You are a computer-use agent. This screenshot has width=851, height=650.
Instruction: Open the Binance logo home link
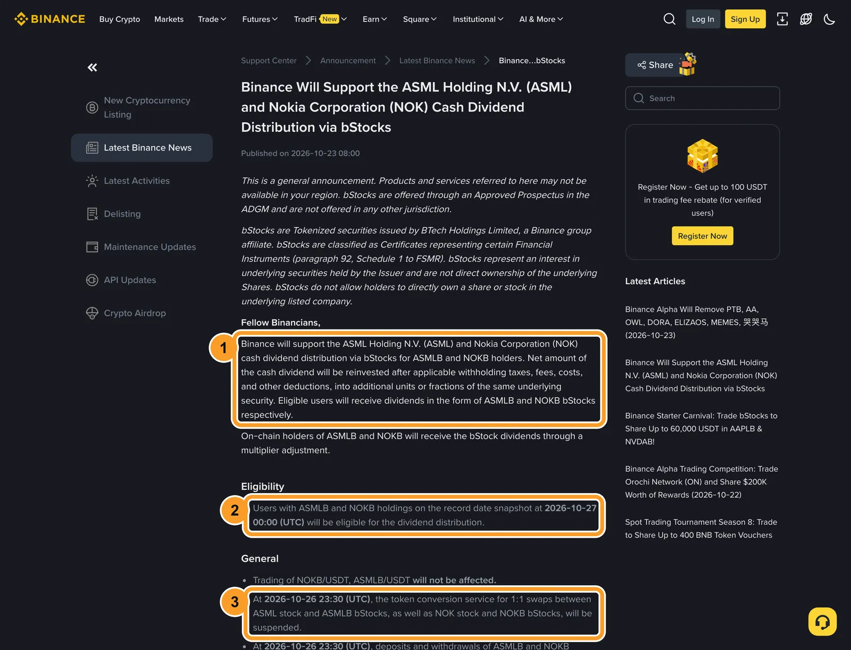49,19
